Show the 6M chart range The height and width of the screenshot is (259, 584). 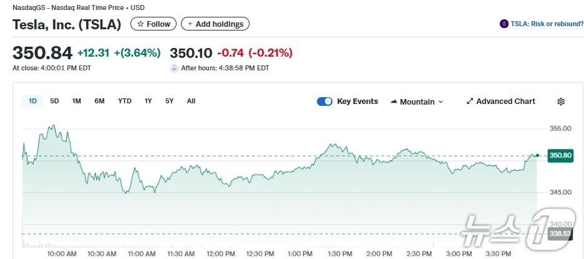pos(99,101)
